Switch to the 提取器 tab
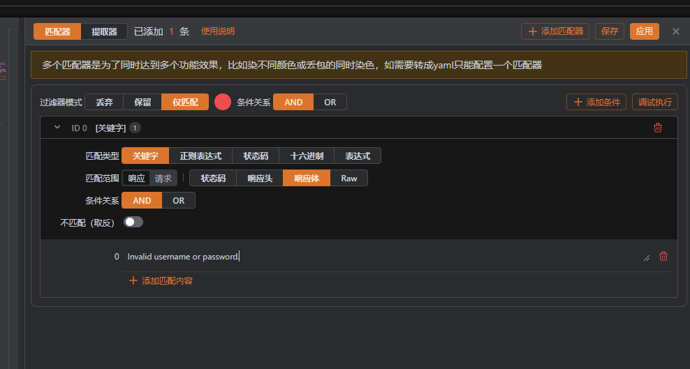The height and width of the screenshot is (369, 690). coord(104,31)
